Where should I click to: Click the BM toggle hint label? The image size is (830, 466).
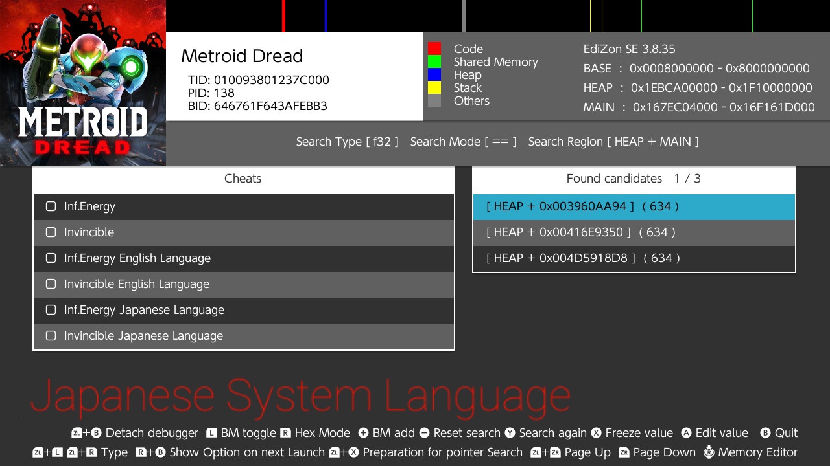pyautogui.click(x=249, y=433)
